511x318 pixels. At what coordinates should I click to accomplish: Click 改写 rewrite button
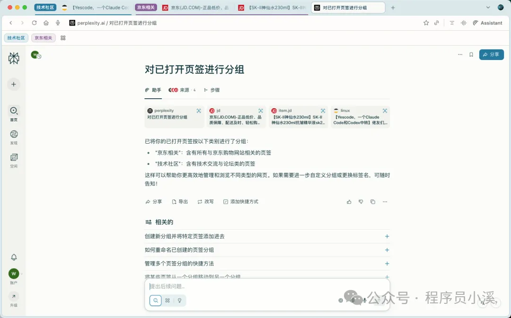point(206,202)
